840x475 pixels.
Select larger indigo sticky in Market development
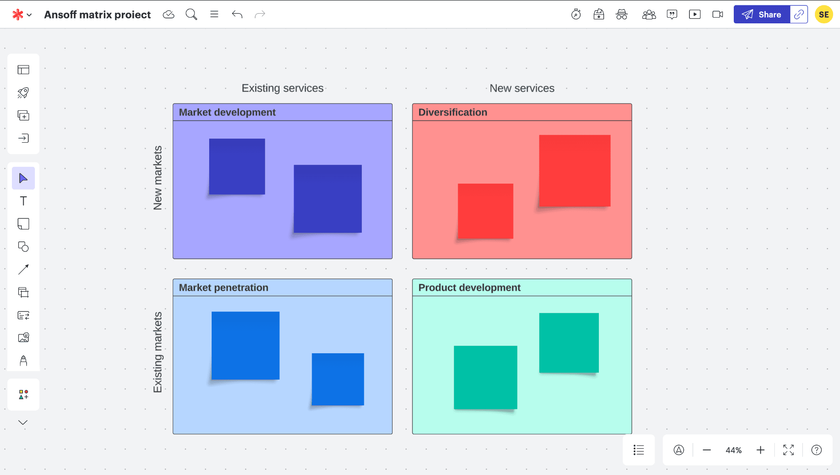point(328,199)
